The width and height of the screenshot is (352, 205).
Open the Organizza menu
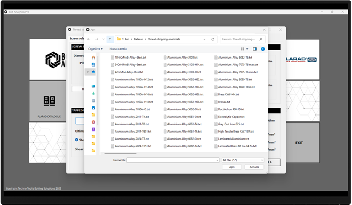95,49
